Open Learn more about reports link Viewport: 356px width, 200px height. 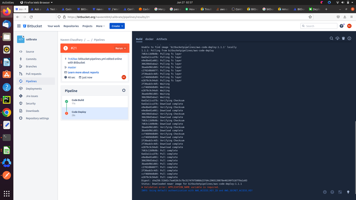tap(83, 72)
